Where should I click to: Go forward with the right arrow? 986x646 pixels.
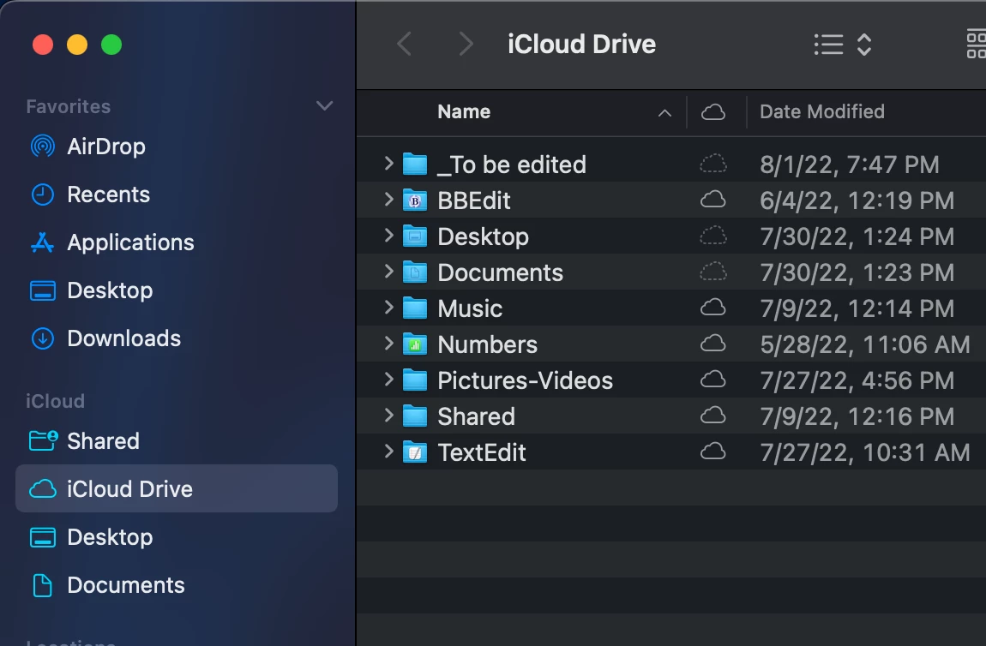466,44
